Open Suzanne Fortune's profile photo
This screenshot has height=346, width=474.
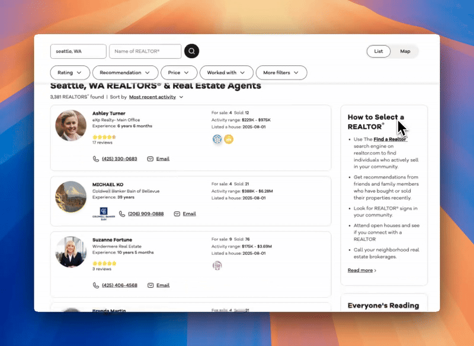[71, 252]
